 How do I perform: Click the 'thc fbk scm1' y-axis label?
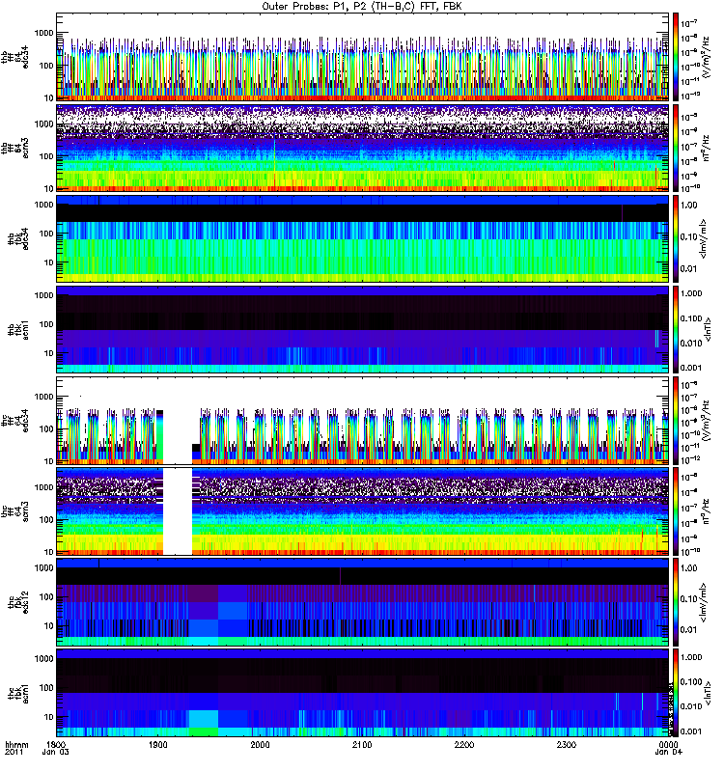point(18,693)
